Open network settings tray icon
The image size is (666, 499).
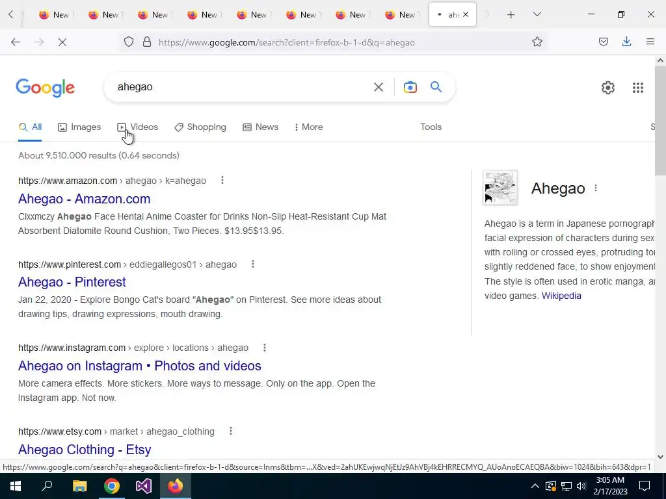[566, 486]
